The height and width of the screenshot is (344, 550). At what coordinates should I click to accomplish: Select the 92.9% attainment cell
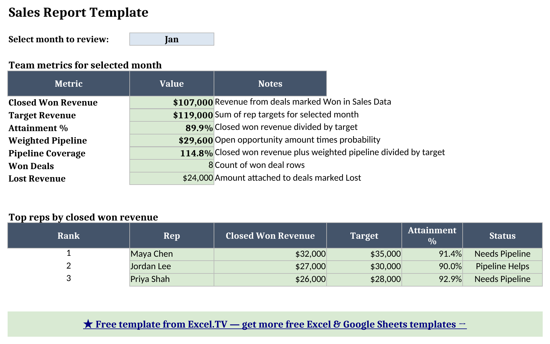pyautogui.click(x=432, y=280)
